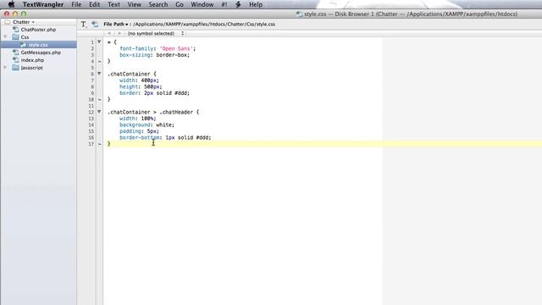Click the Css folder icon
Viewport: 542px width, 305px height.
pyautogui.click(x=15, y=37)
